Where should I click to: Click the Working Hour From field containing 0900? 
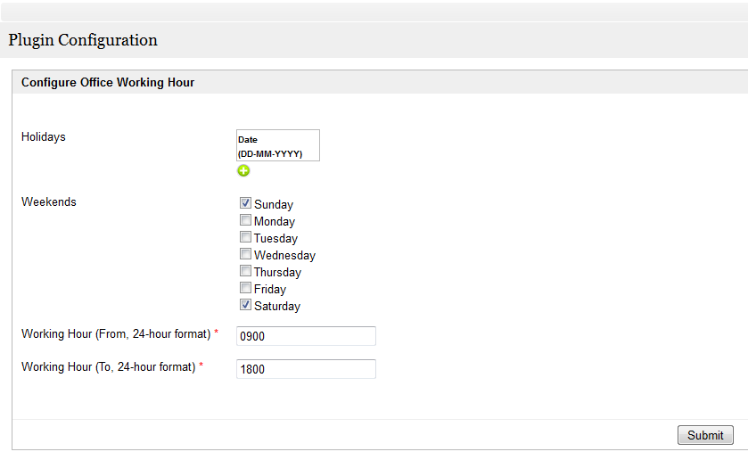click(306, 336)
